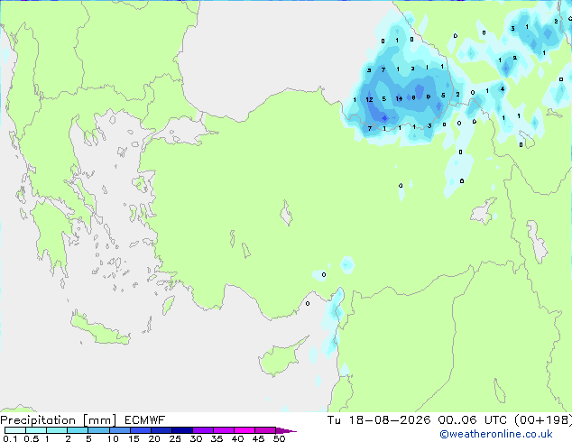Click the '00..06 UTC' time range text
This screenshot has width=572, height=442.
pos(472,420)
